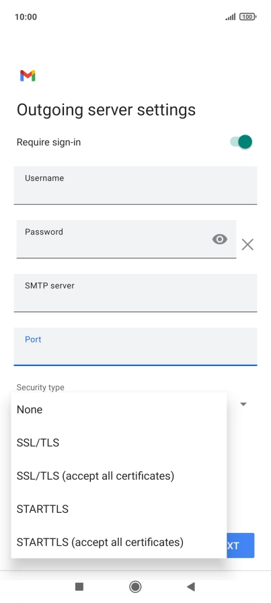Click the SMTP server field
Image resolution: width=271 pixels, height=603 pixels.
pos(135,293)
